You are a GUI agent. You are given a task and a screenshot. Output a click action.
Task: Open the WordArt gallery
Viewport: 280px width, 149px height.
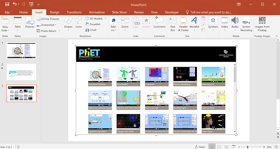click(194, 24)
